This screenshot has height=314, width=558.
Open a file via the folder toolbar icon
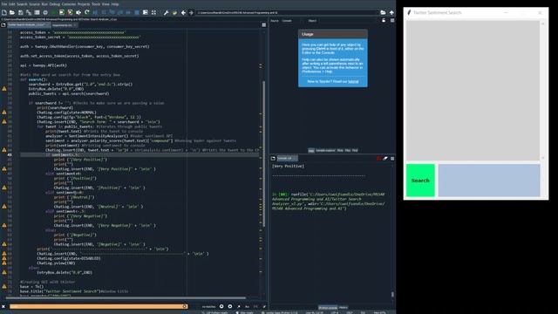[12, 12]
